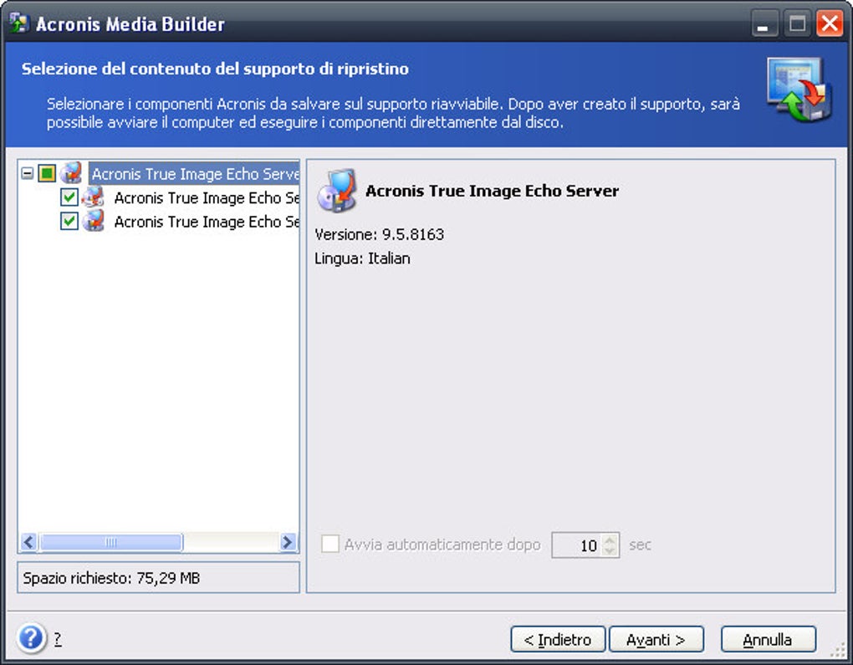Cancel the wizard with Annulla
853x665 pixels.
point(769,639)
